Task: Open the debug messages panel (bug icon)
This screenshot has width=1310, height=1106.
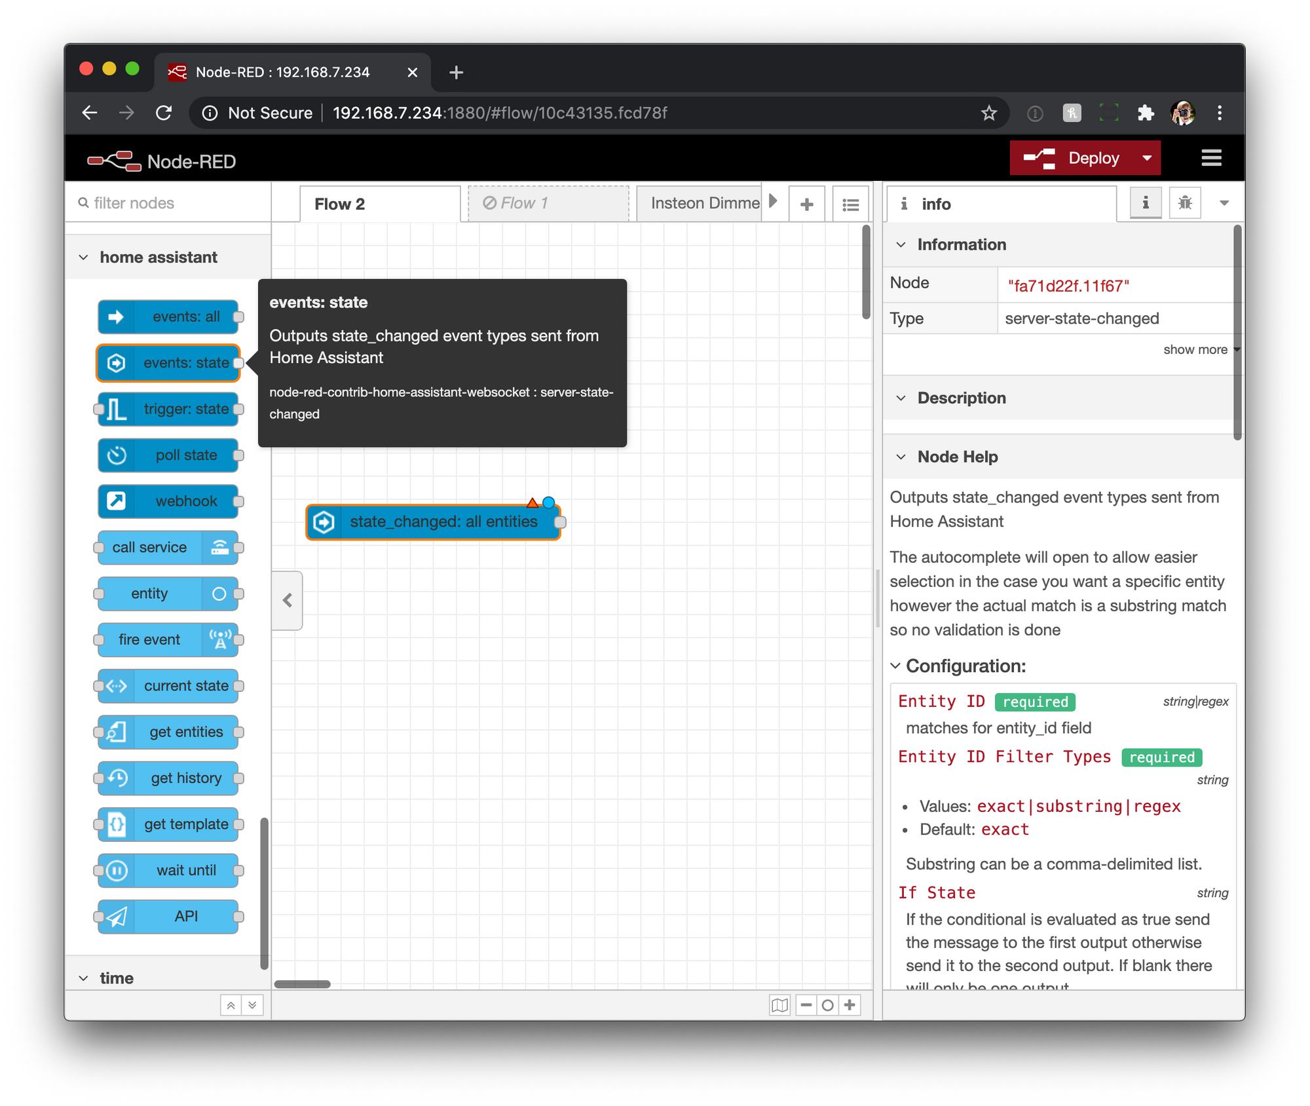Action: pos(1185,203)
